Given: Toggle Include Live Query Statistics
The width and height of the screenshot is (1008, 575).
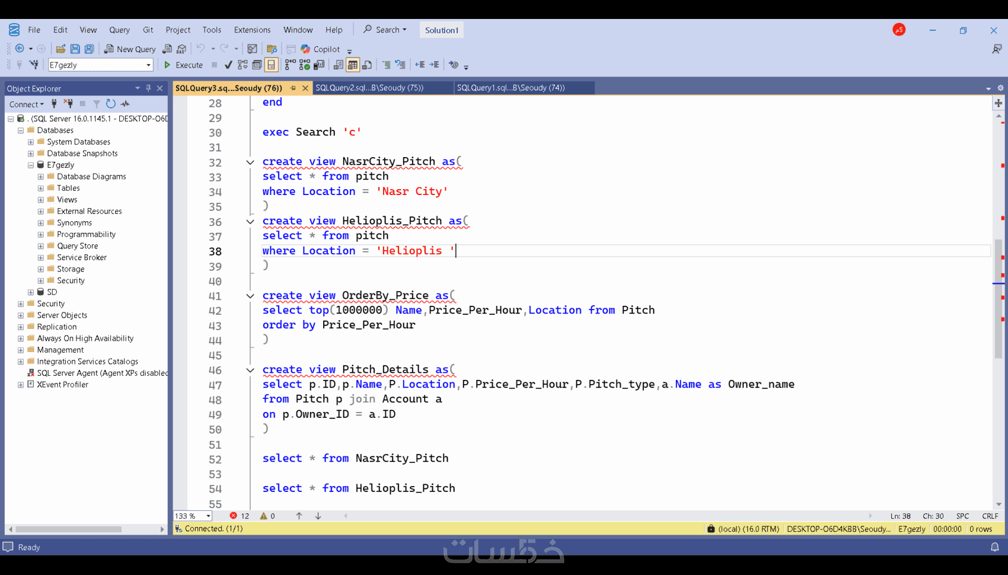Looking at the screenshot, I should tap(305, 65).
